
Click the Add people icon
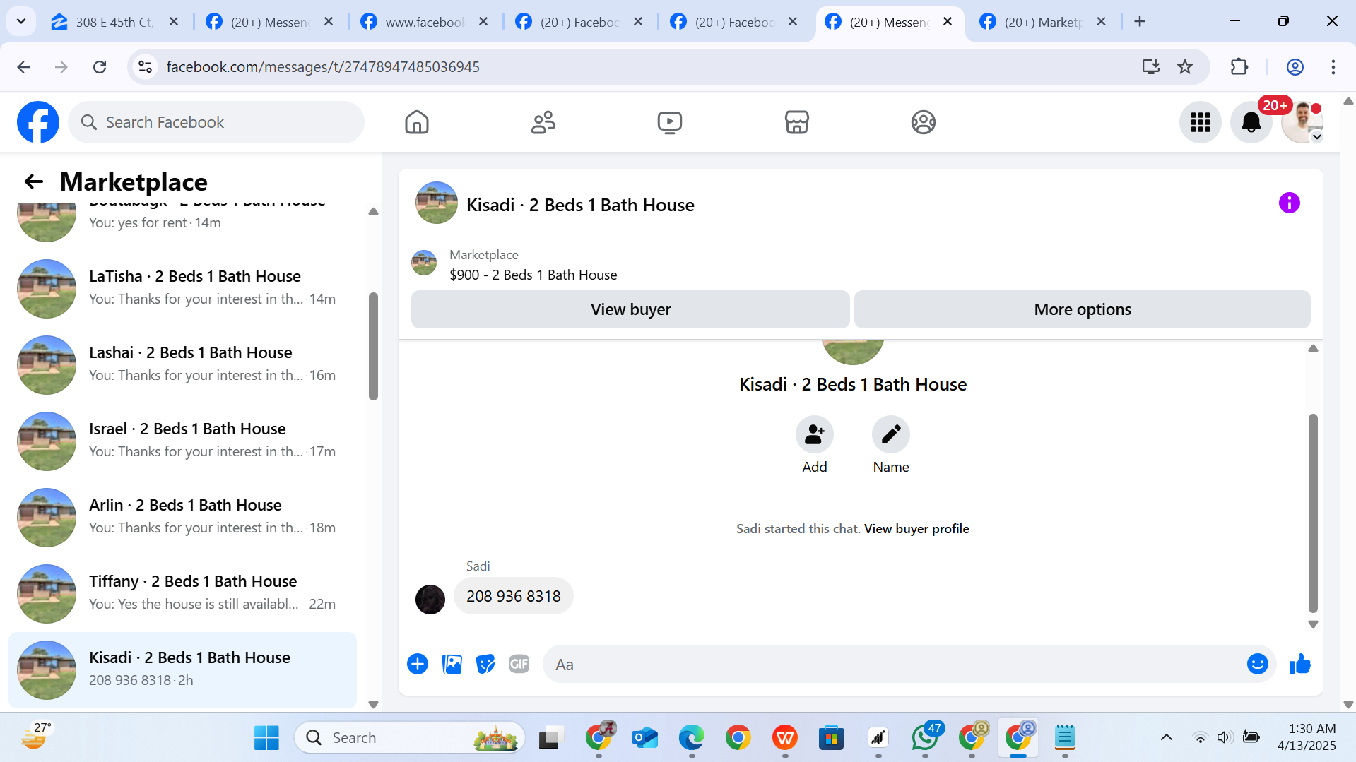coord(814,434)
